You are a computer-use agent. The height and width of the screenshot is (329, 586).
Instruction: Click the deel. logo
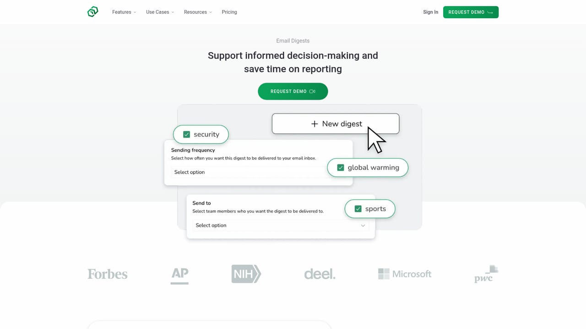(x=320, y=274)
